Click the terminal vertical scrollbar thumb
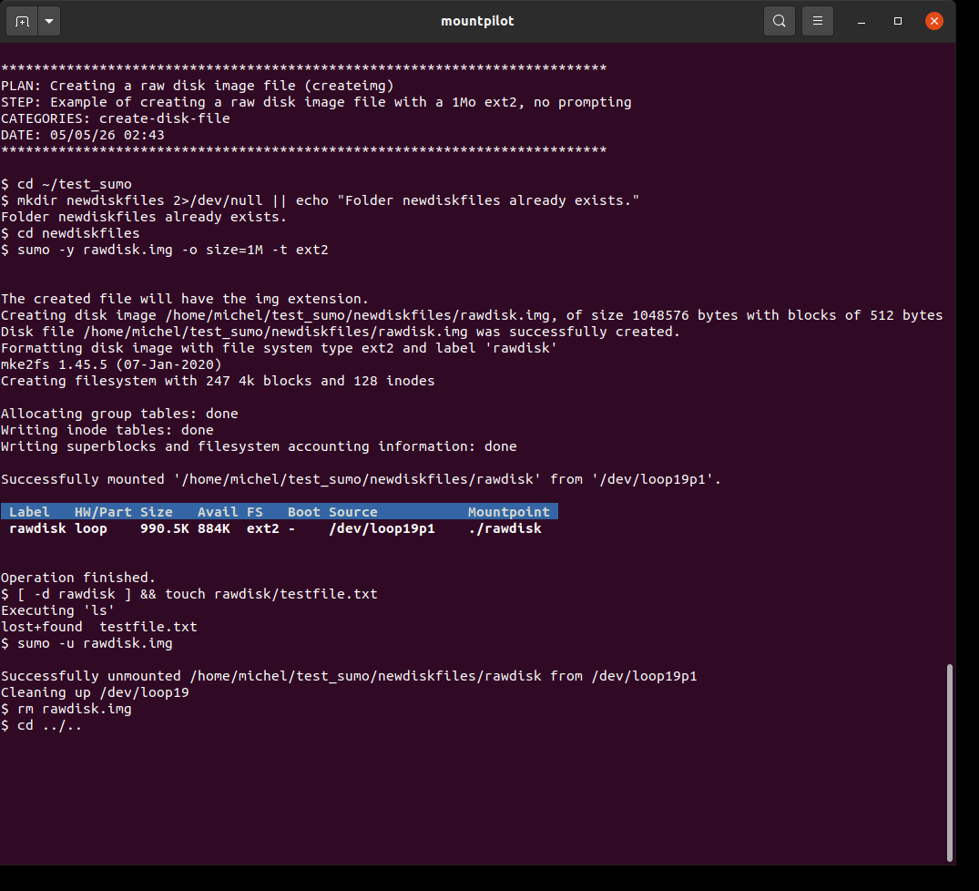The image size is (979, 891). [x=950, y=763]
